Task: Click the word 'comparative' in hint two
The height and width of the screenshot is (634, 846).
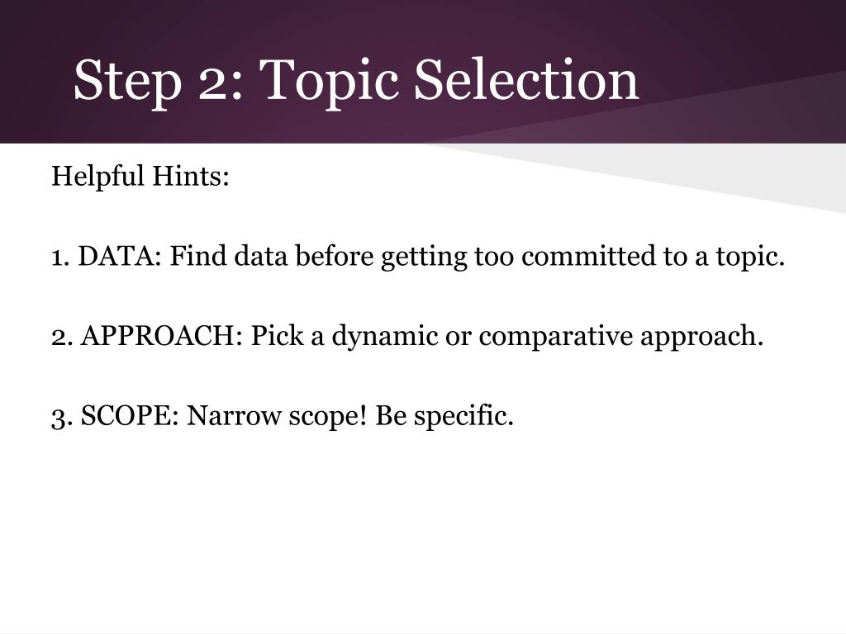Action: [556, 337]
